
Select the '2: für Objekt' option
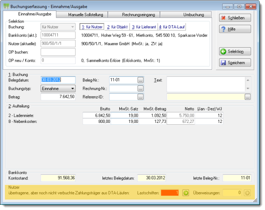tap(117, 27)
